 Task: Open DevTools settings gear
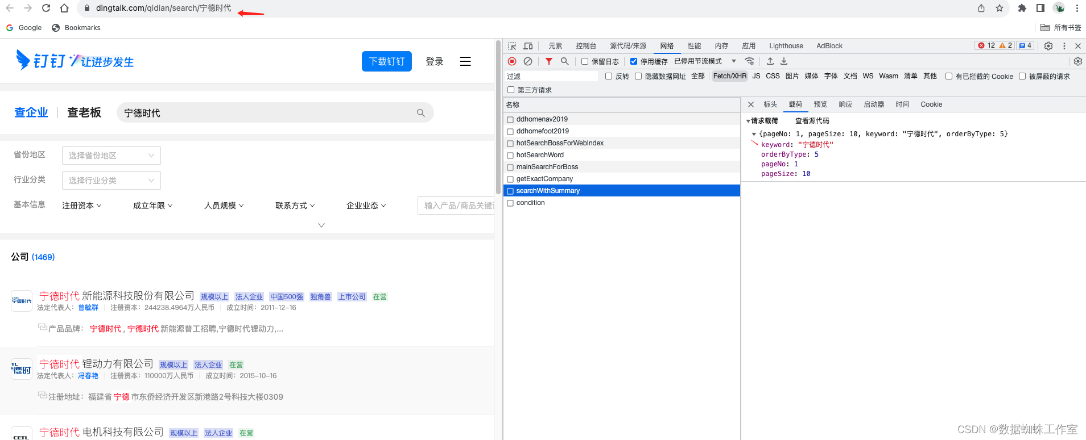click(x=1048, y=46)
